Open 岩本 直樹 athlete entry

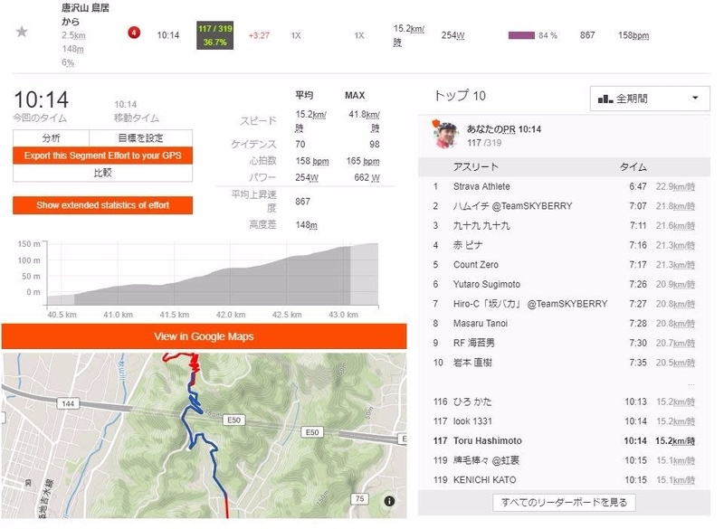pos(472,363)
